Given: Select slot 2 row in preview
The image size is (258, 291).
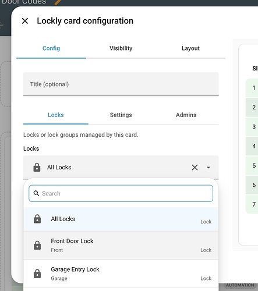Looking at the screenshot, I should coord(252,107).
